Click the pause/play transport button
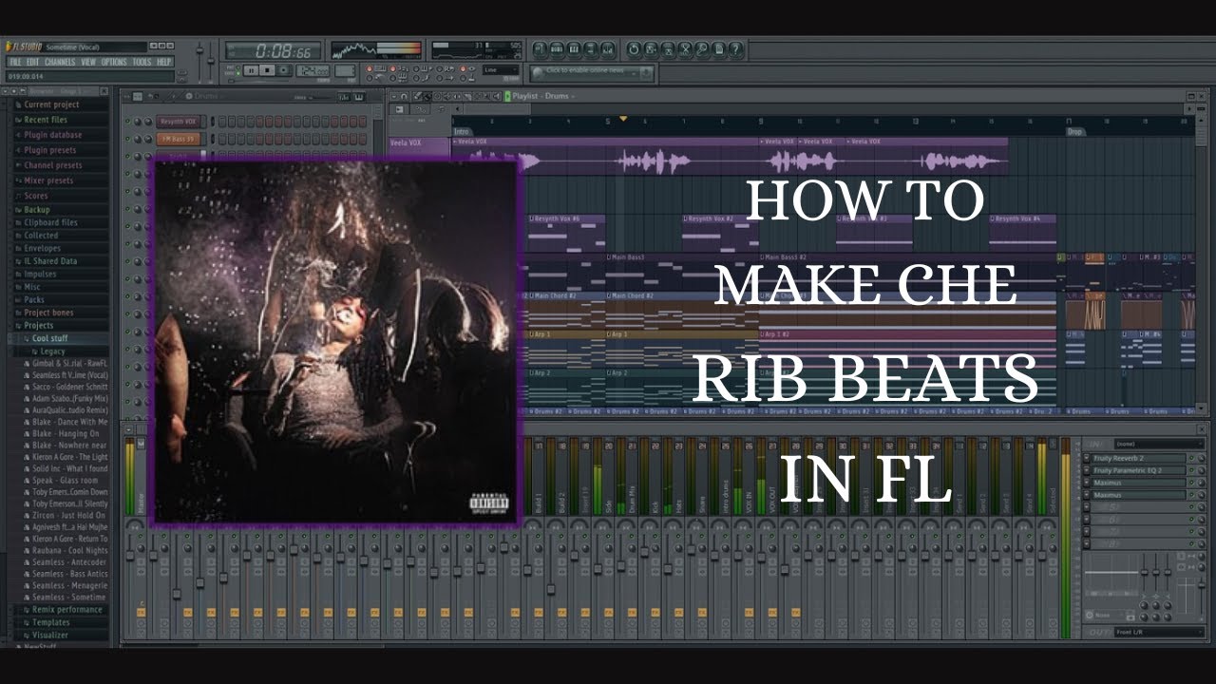The height and width of the screenshot is (684, 1216). pos(252,70)
